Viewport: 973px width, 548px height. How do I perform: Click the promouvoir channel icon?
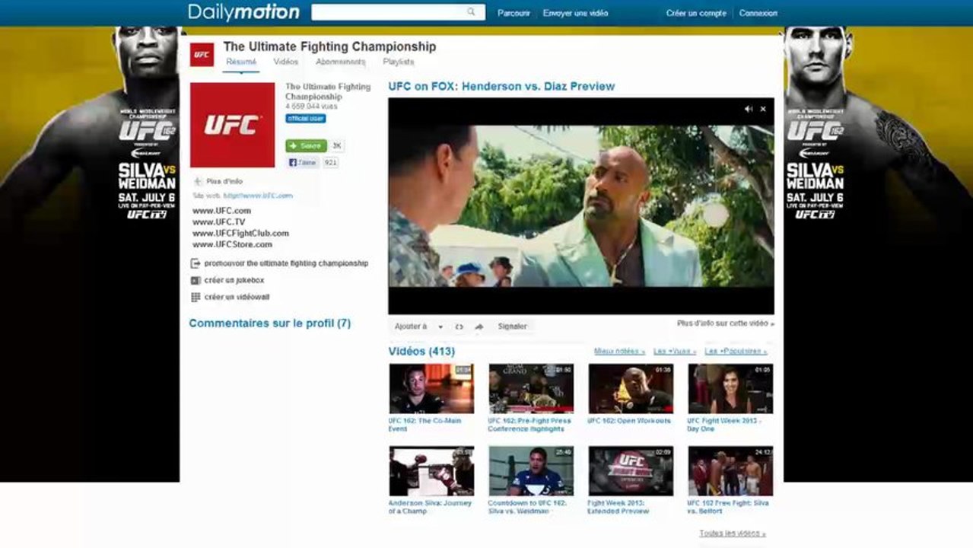pyautogui.click(x=196, y=263)
